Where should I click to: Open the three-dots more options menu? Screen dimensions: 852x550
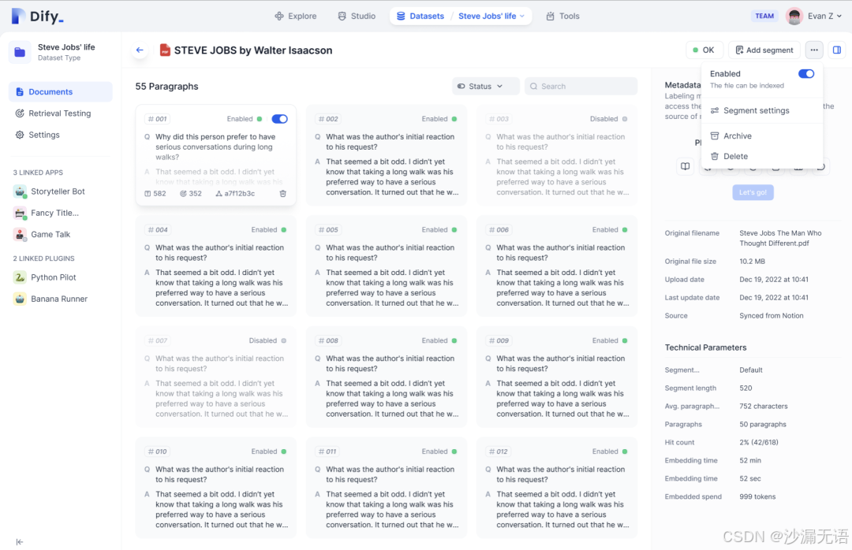pos(814,50)
